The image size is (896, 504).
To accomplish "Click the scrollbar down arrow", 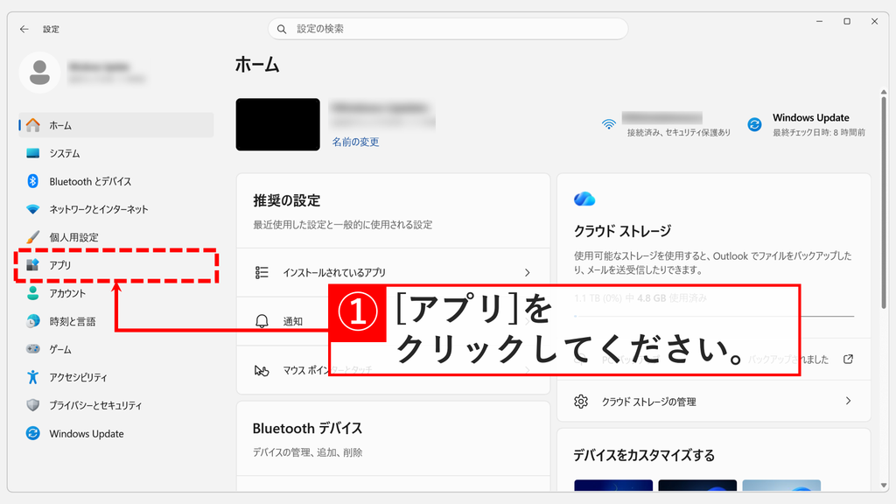I will tap(884, 486).
